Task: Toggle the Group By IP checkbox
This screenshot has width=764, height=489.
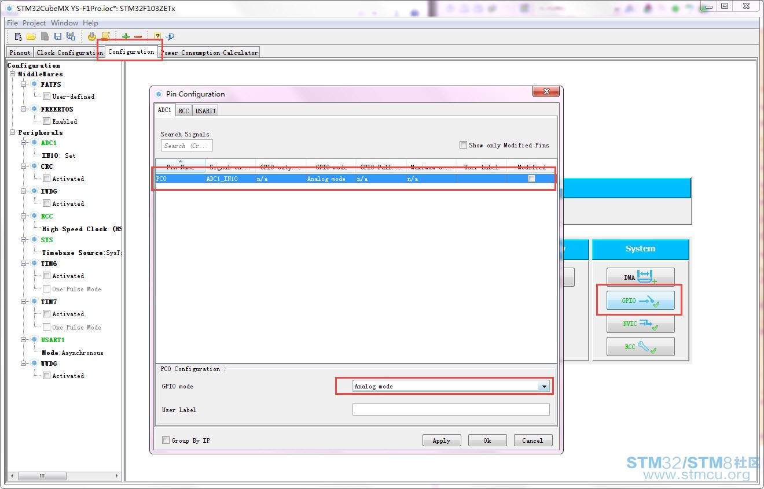Action: click(x=166, y=440)
